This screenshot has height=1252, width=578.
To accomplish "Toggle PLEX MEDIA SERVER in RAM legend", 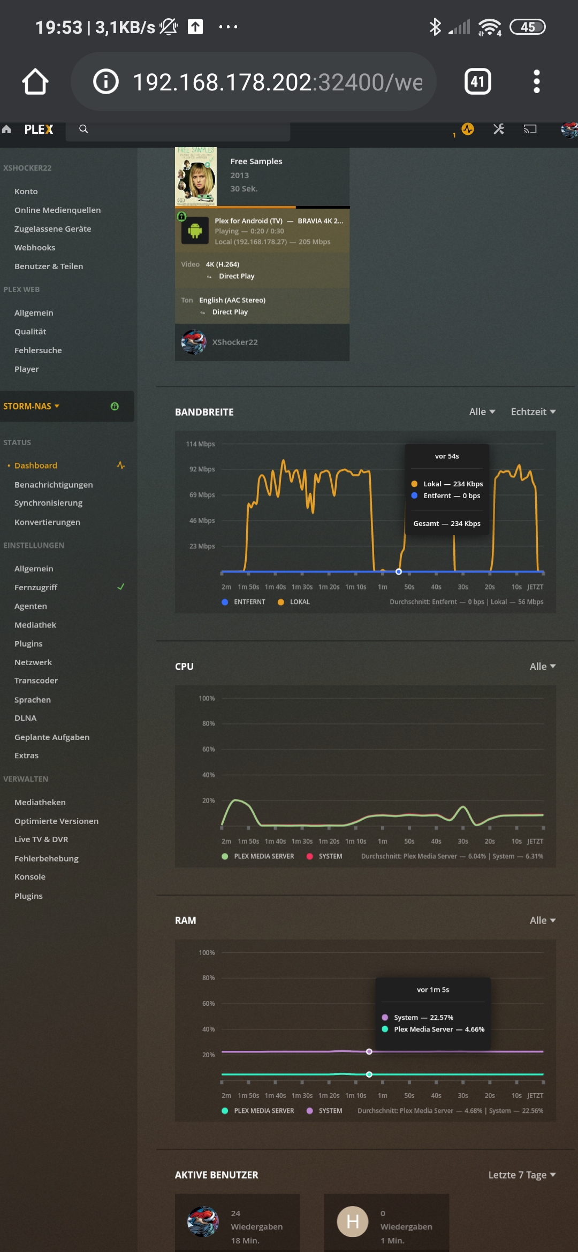I will click(x=258, y=1111).
